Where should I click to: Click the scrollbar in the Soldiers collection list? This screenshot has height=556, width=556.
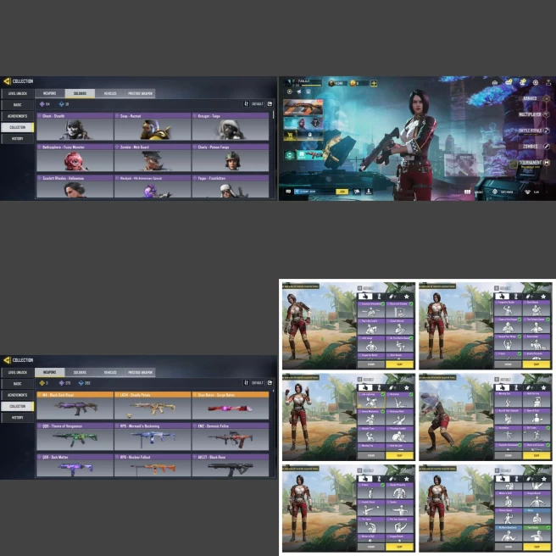(273, 115)
